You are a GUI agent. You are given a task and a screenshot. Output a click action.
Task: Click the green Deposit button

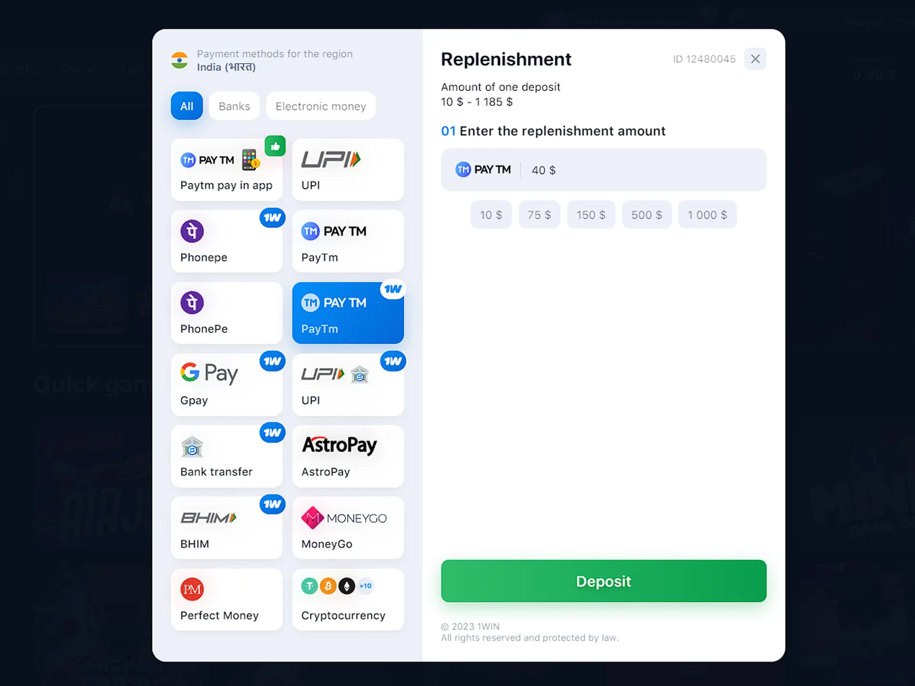coord(604,581)
